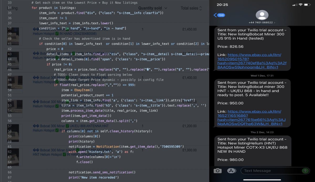Tap the contact avatar at the top

[262, 15]
